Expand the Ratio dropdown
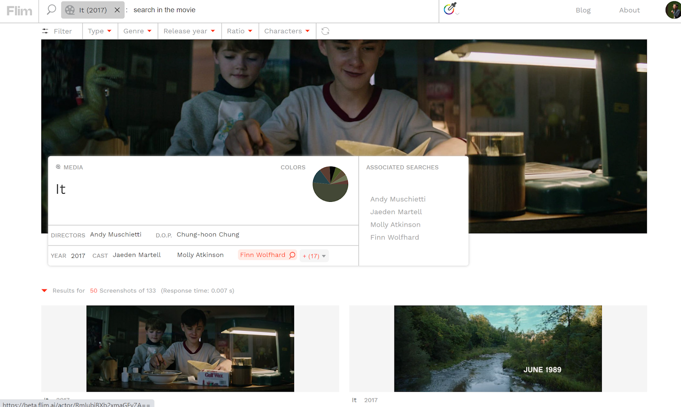 pyautogui.click(x=240, y=31)
